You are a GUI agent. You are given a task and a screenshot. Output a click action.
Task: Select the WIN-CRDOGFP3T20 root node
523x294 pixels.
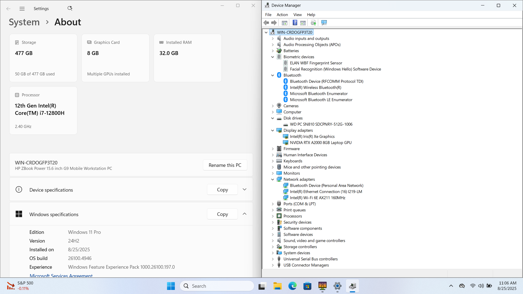pos(294,32)
